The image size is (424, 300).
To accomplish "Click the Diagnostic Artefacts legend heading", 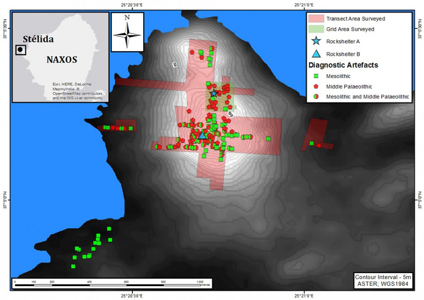I will pyautogui.click(x=343, y=65).
